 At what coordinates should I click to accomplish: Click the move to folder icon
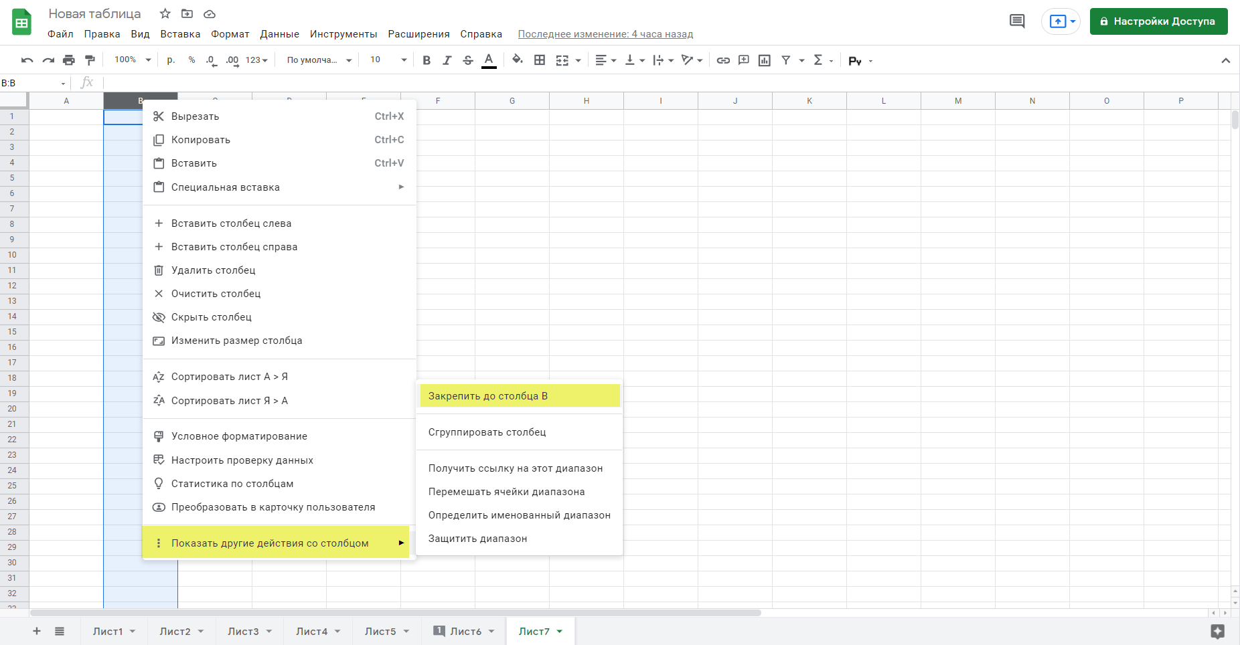187,13
